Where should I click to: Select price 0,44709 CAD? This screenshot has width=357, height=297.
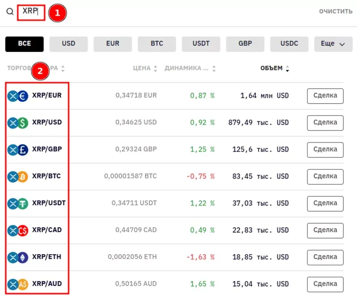pyautogui.click(x=136, y=230)
